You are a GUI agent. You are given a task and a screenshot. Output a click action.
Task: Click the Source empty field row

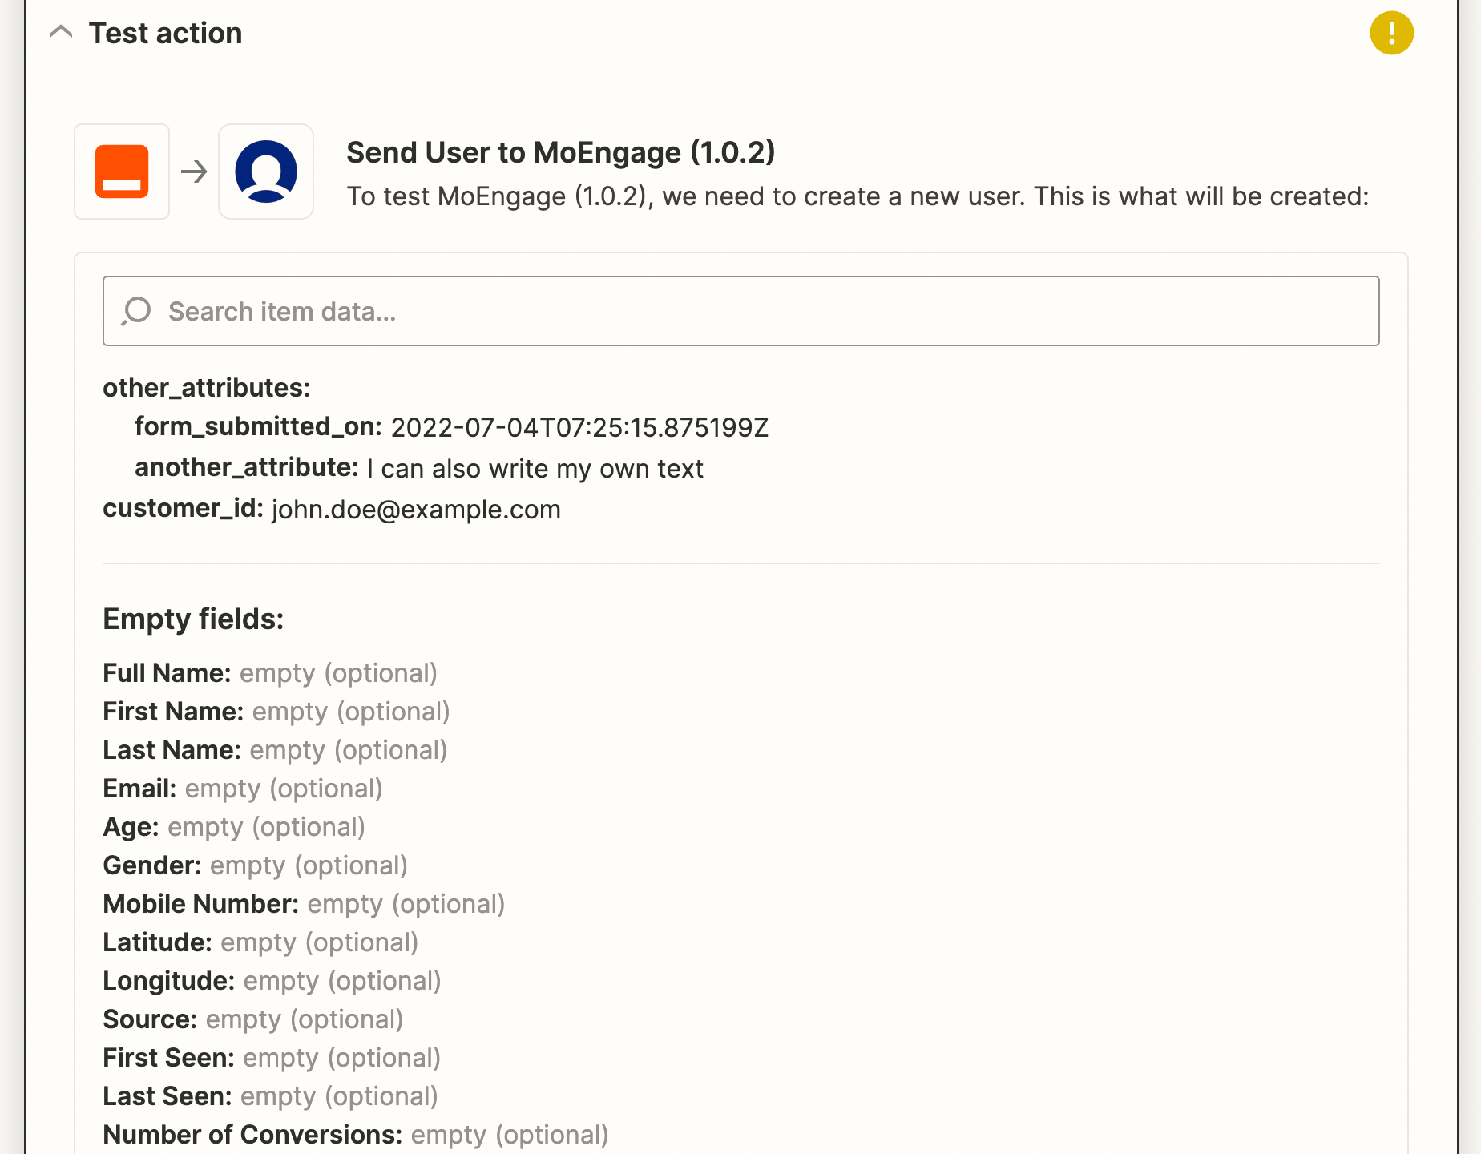click(253, 1019)
